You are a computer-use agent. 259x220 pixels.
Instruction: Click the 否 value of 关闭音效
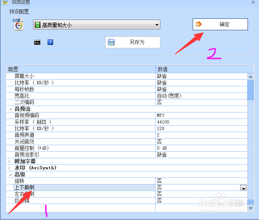pyautogui.click(x=201, y=141)
